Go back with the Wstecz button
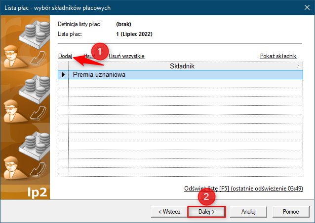Image resolution: width=315 pixels, height=223 pixels. pos(169,212)
